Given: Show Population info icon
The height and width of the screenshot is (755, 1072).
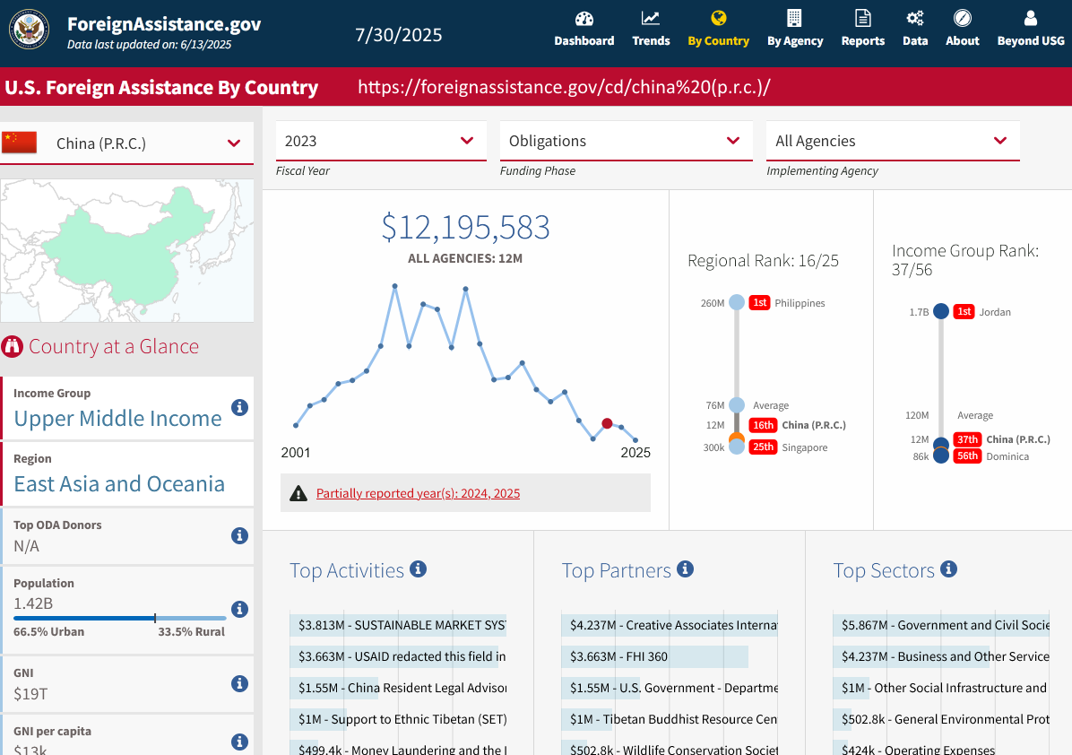Looking at the screenshot, I should pyautogui.click(x=239, y=610).
